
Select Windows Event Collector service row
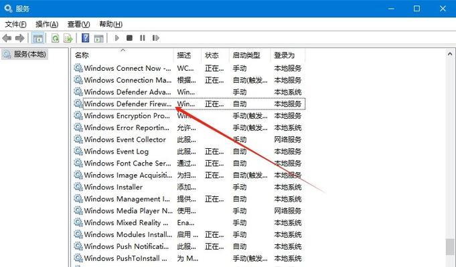[x=189, y=140]
